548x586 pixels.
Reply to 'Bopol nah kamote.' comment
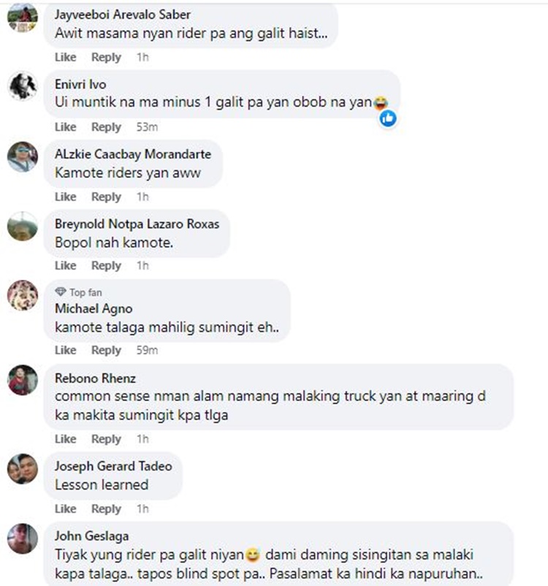click(106, 265)
